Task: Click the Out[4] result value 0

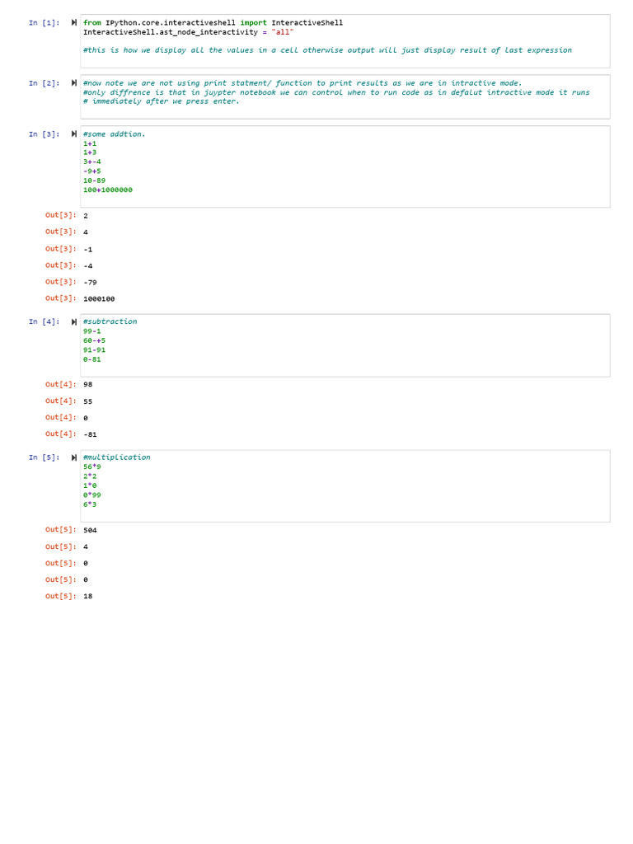Action: 86,418
